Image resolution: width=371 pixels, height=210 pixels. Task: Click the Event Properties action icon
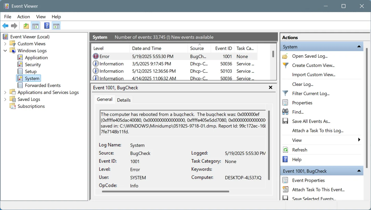(x=285, y=180)
